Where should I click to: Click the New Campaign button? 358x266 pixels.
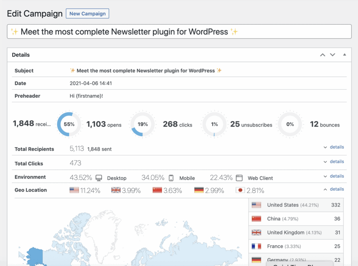[x=87, y=14]
